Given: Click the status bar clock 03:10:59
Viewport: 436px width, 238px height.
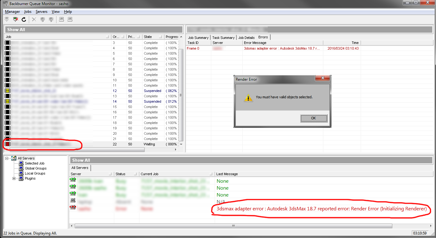Looking at the screenshot, I should click(420, 233).
